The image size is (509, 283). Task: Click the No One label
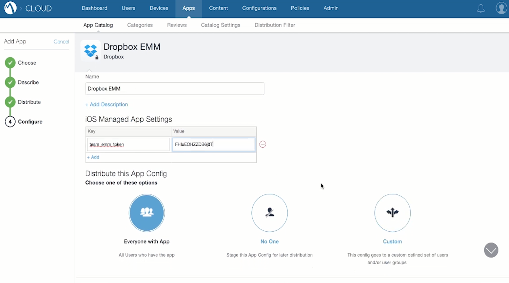tap(269, 241)
